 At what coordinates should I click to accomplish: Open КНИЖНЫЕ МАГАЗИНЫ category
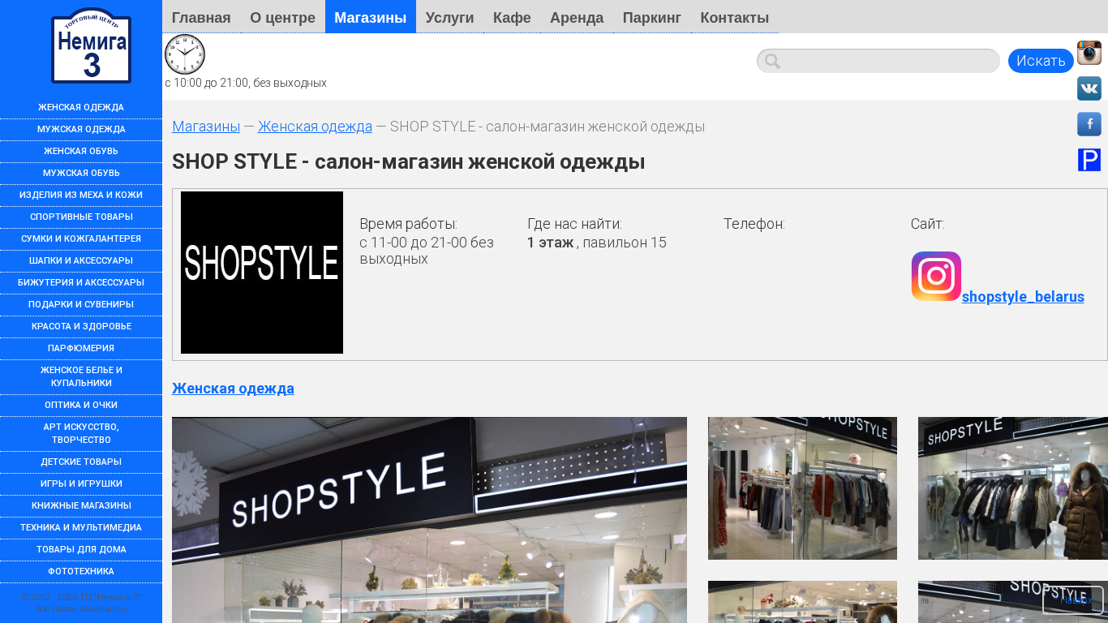[81, 506]
